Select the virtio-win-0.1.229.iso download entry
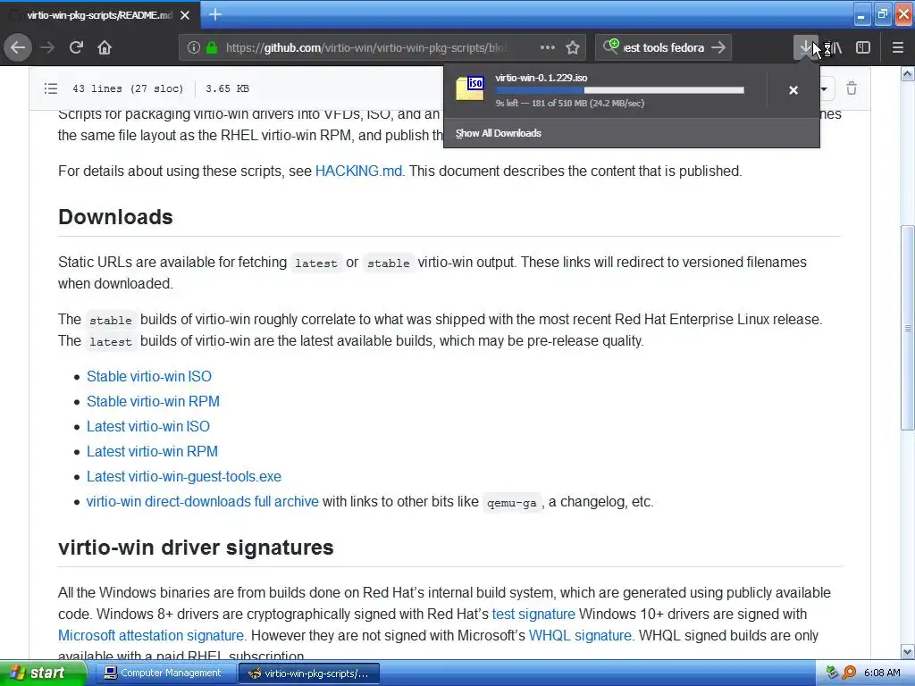The image size is (915, 686). pos(604,90)
